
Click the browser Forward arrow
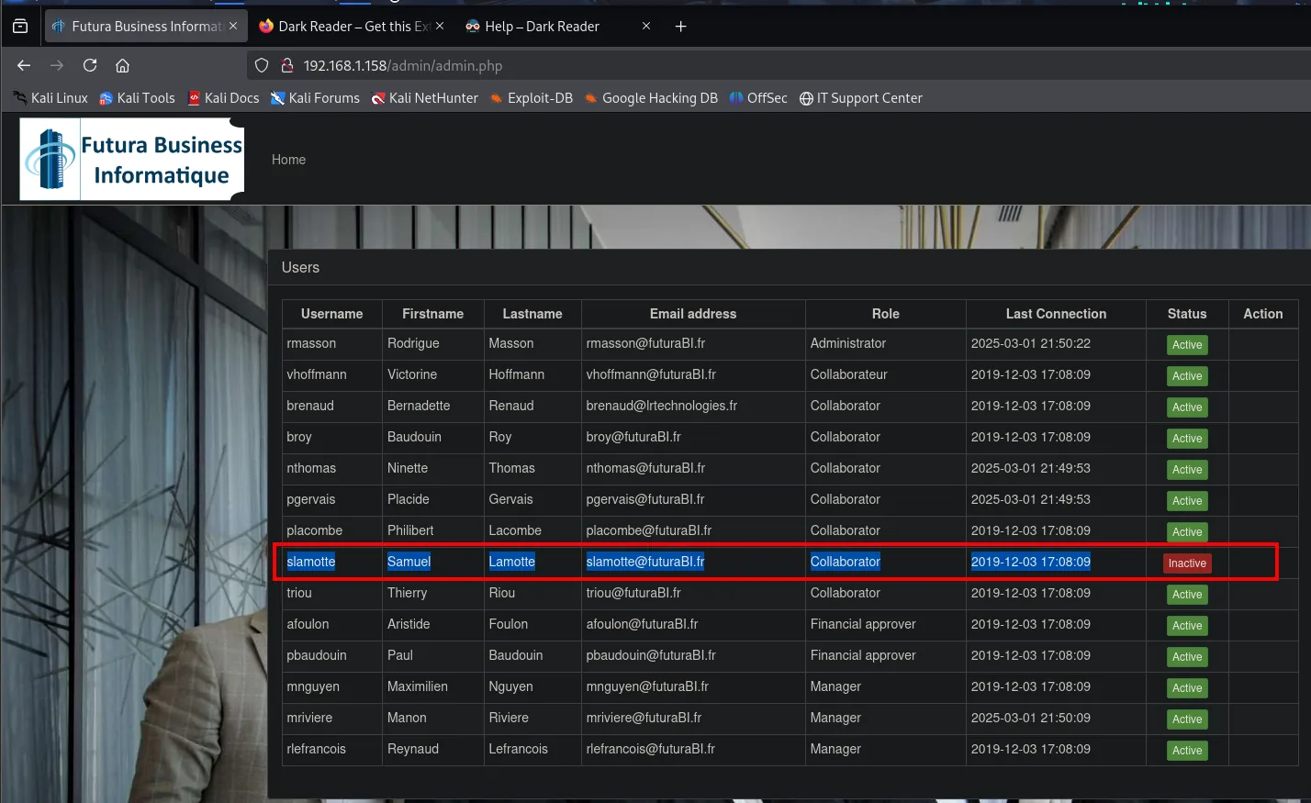(57, 65)
